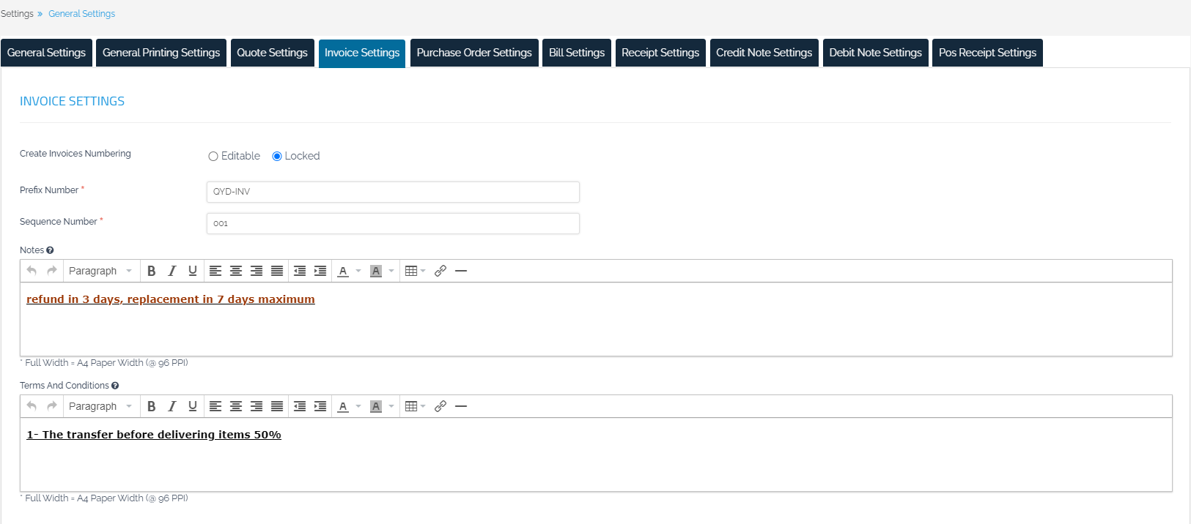Open the Pos Receipt Settings tab
Image resolution: width=1191 pixels, height=524 pixels.
987,53
